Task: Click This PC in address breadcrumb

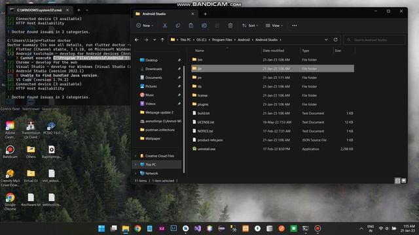Action: click(x=185, y=40)
